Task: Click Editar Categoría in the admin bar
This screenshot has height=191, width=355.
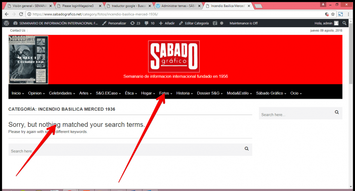Action: 194,23
